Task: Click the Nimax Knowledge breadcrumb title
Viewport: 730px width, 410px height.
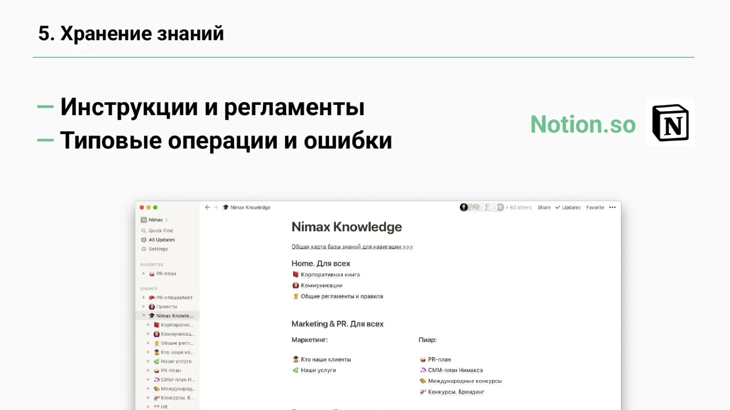Action: 250,207
